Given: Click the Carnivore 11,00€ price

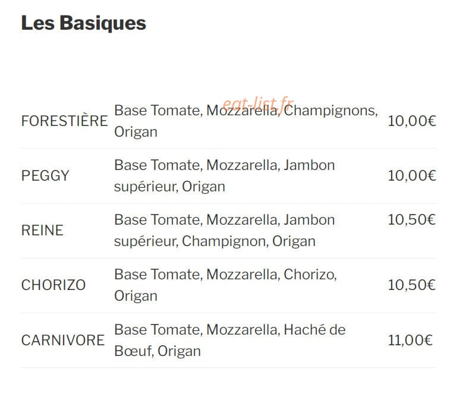Looking at the screenshot, I should (410, 340).
